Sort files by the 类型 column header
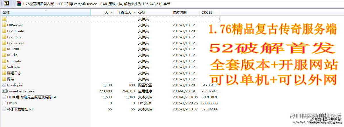 coord(154,13)
